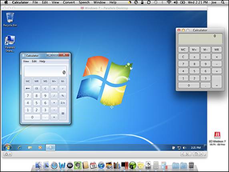
Task: Click the Windows tray volume icon
Action: click(185, 148)
